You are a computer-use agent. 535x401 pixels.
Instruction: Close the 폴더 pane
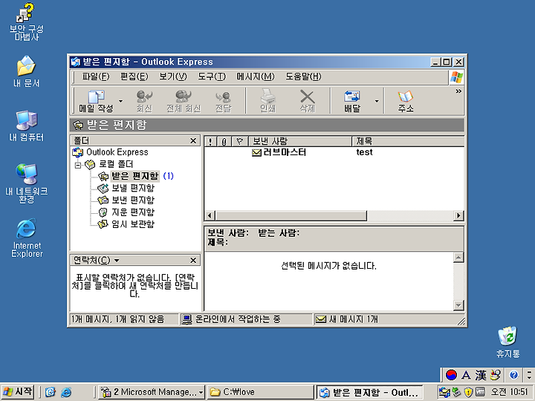pyautogui.click(x=193, y=141)
